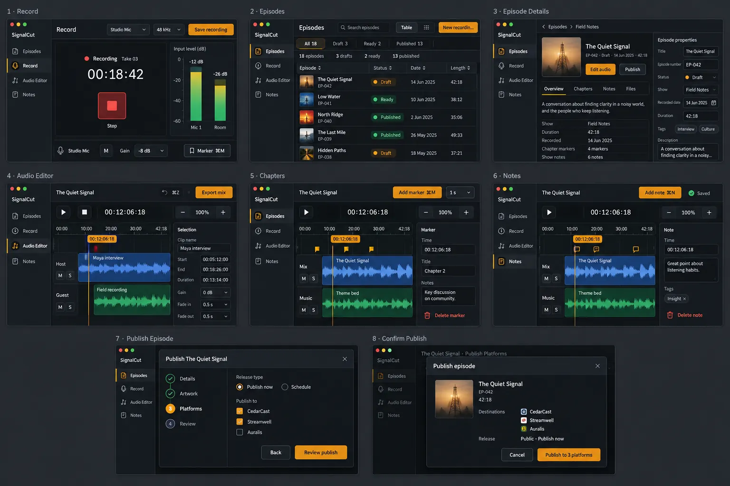Stop the recording in the Record window
The width and height of the screenshot is (730, 486).
pos(112,105)
